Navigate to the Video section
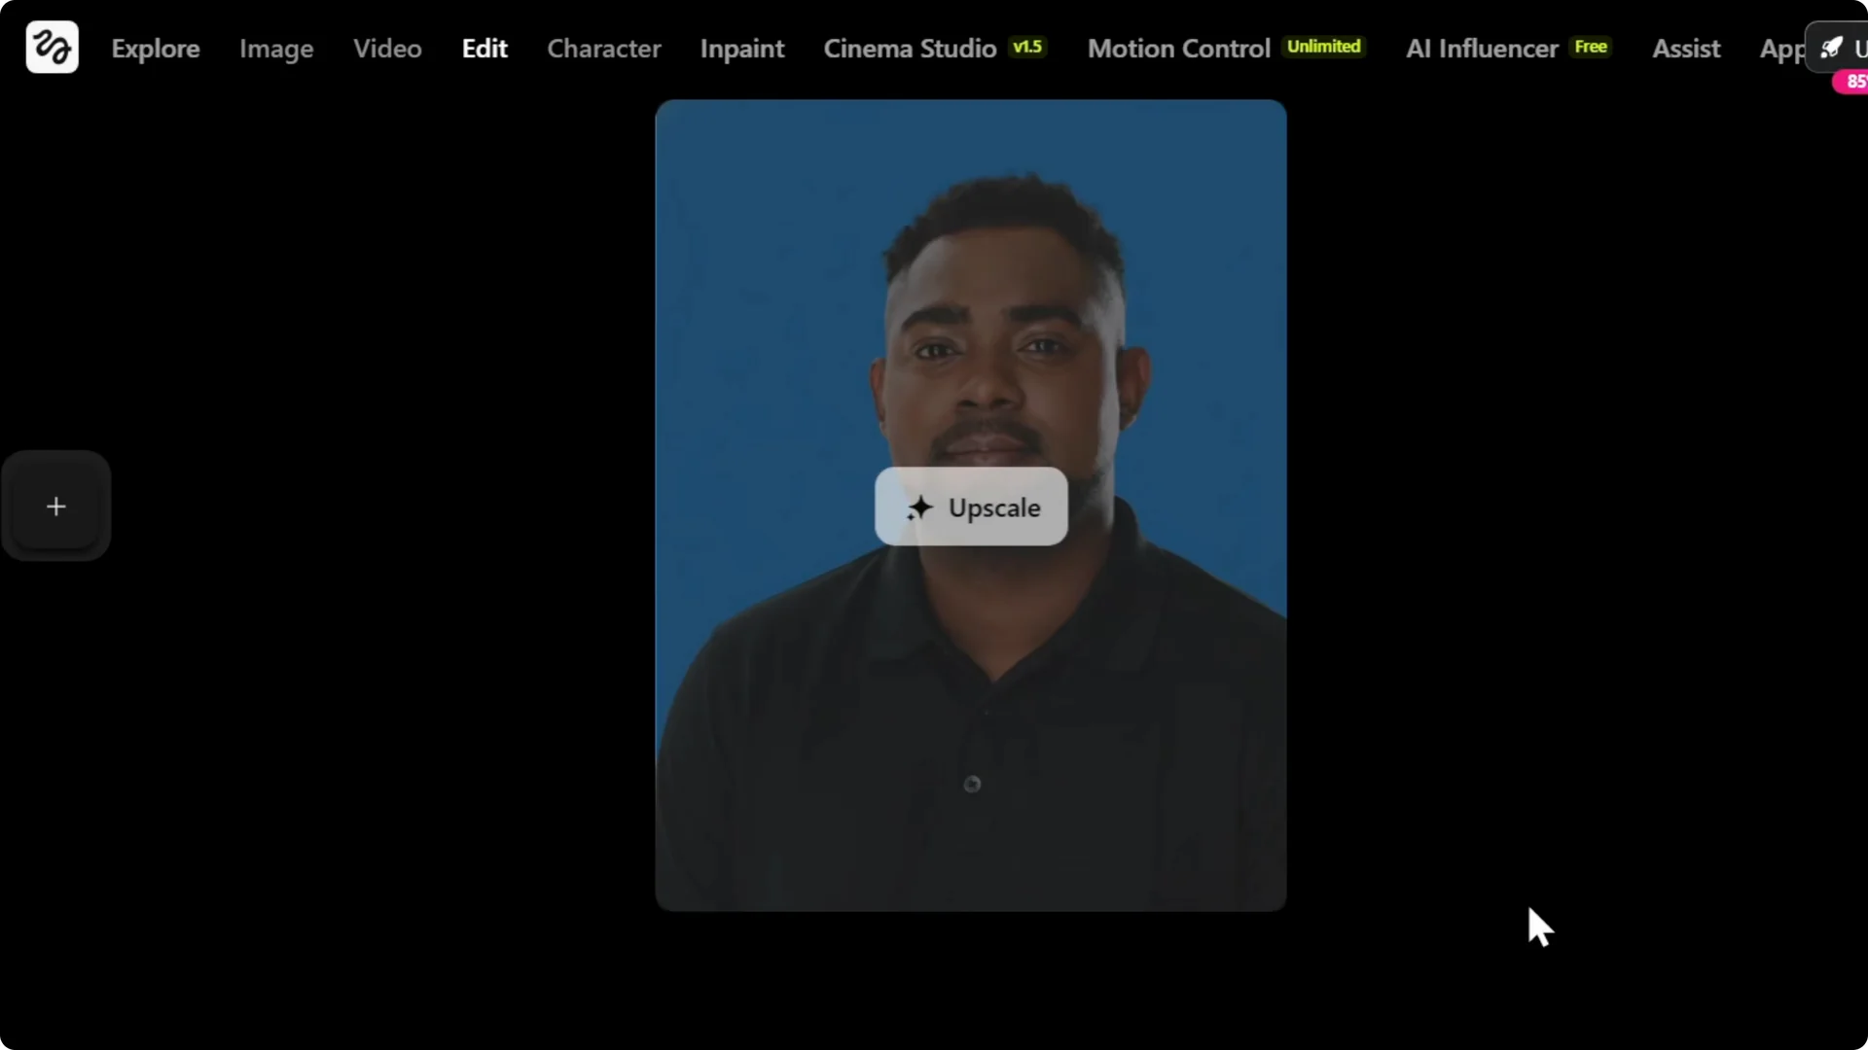 [x=386, y=49]
